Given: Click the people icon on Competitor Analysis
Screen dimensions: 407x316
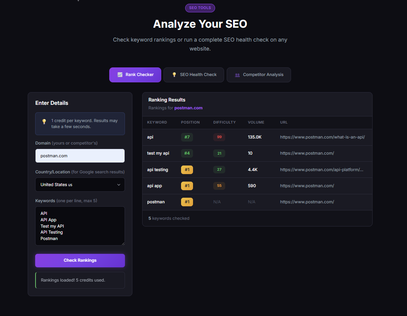Looking at the screenshot, I should pos(237,75).
